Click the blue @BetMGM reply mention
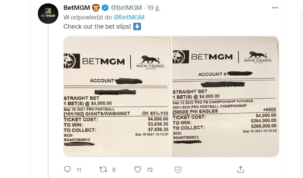Screen dimensions: 303x178 pos(129,17)
